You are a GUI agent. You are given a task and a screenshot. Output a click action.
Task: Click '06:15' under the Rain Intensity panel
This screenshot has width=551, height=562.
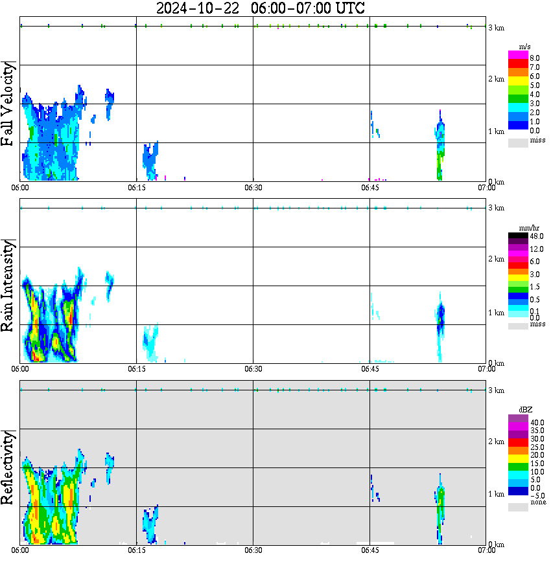[136, 369]
